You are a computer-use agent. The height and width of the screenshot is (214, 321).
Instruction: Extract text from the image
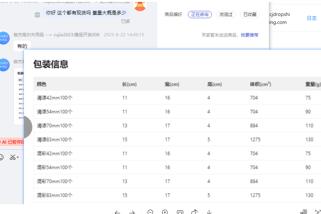[x=318, y=213]
